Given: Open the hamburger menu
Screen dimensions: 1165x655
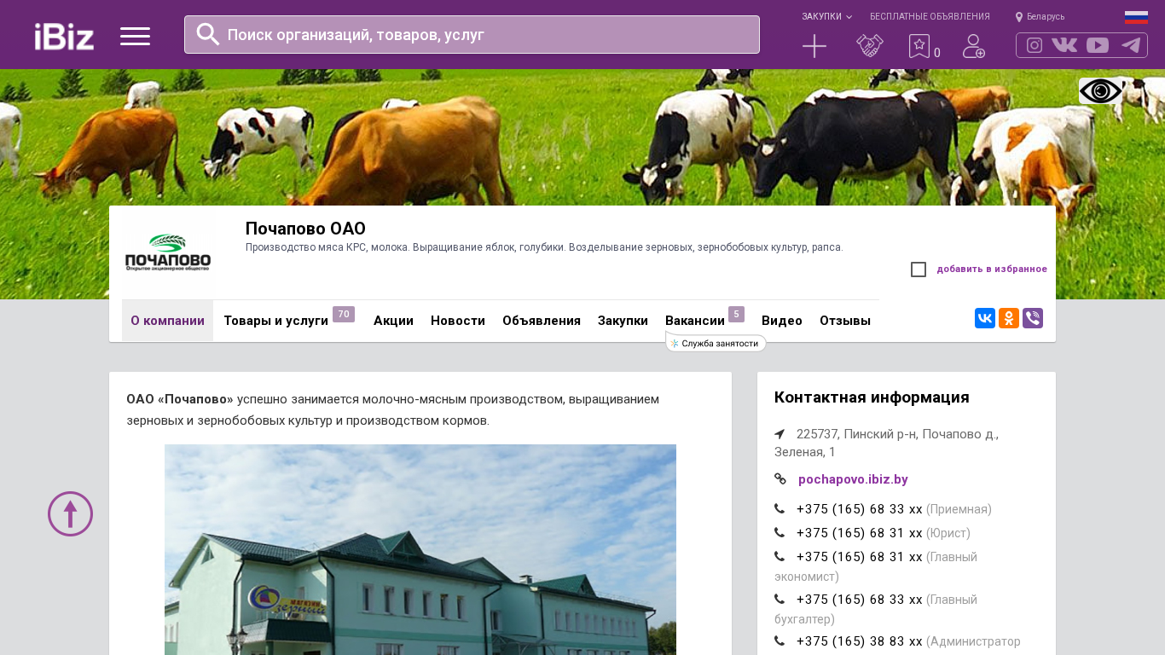Looking at the screenshot, I should [x=135, y=36].
